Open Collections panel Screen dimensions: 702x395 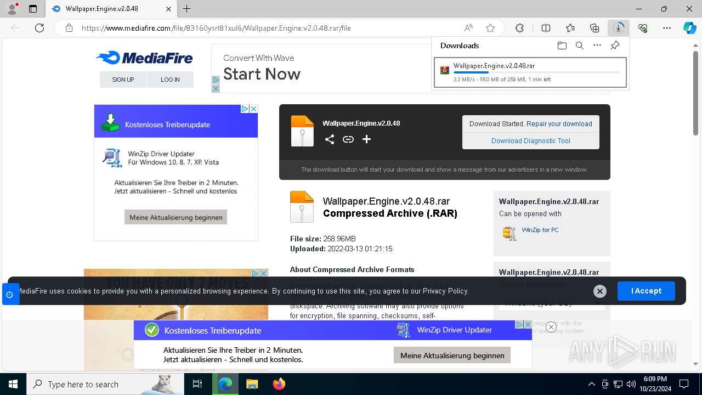[595, 28]
